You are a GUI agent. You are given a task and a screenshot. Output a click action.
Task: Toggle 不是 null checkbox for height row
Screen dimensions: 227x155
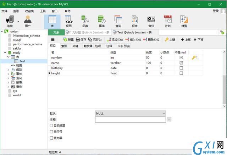coord(181,73)
